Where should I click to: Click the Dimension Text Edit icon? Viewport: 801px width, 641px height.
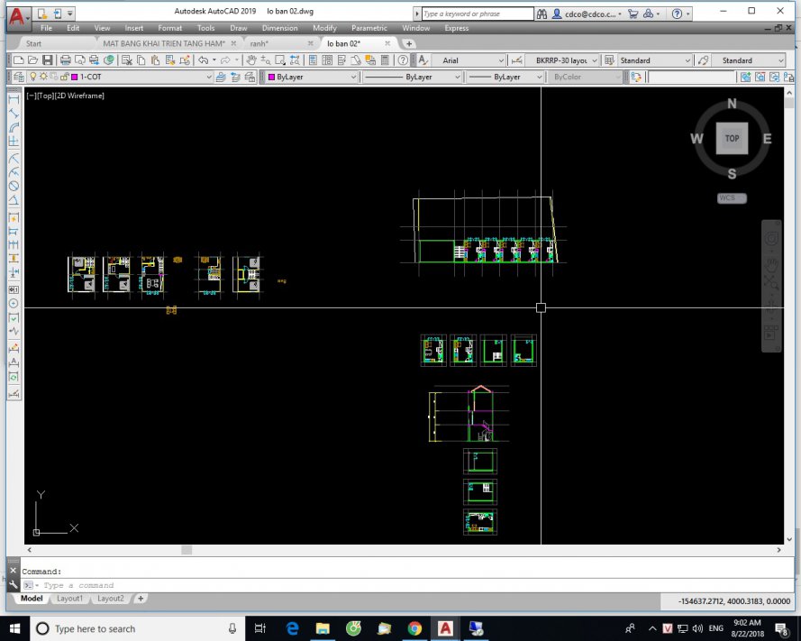[x=14, y=362]
